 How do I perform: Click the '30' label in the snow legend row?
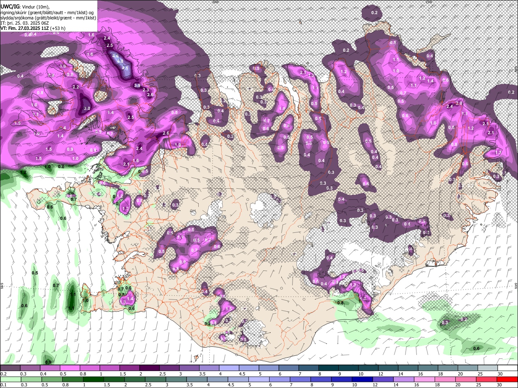[500, 374]
